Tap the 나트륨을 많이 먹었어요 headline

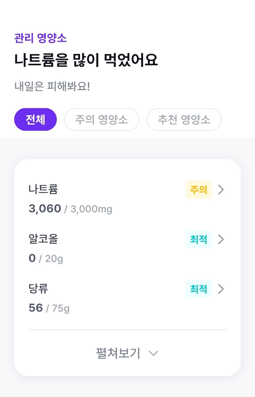click(86, 60)
